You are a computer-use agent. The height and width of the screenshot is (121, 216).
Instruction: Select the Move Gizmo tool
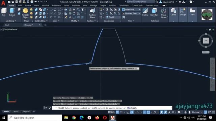pos(164,13)
